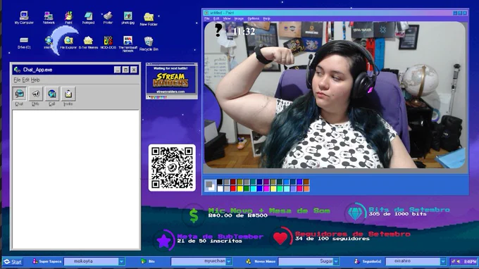479x269 pixels.
Task: Open The Nerdsoft Network icon
Action: point(127,44)
